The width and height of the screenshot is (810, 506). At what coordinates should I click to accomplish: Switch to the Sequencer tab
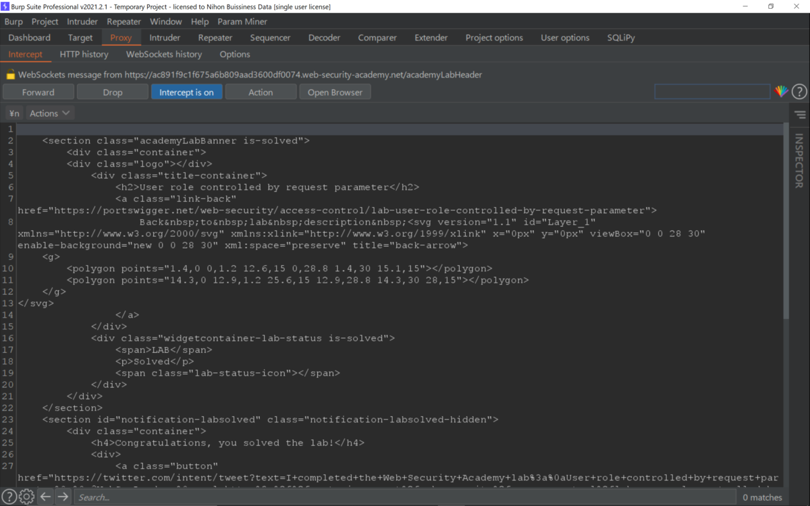pos(270,38)
